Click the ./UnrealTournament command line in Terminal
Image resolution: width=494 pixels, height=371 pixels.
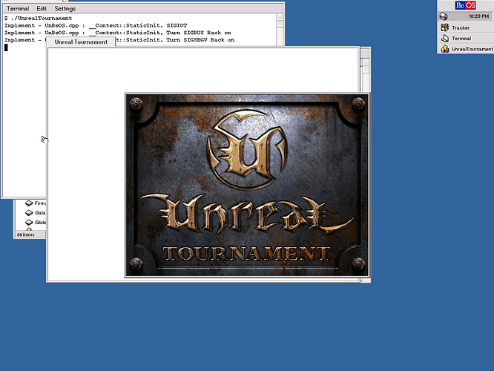point(38,19)
